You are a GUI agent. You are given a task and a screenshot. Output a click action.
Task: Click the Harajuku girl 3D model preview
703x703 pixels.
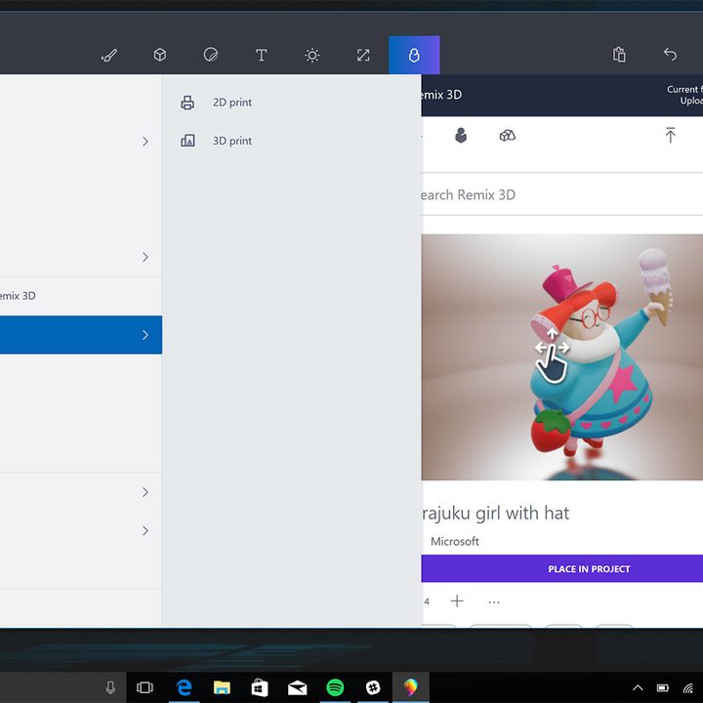[561, 357]
